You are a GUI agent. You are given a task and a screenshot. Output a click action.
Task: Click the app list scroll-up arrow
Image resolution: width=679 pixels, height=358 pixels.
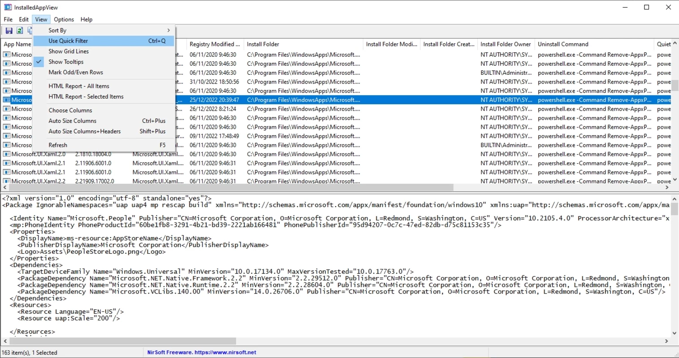[675, 44]
